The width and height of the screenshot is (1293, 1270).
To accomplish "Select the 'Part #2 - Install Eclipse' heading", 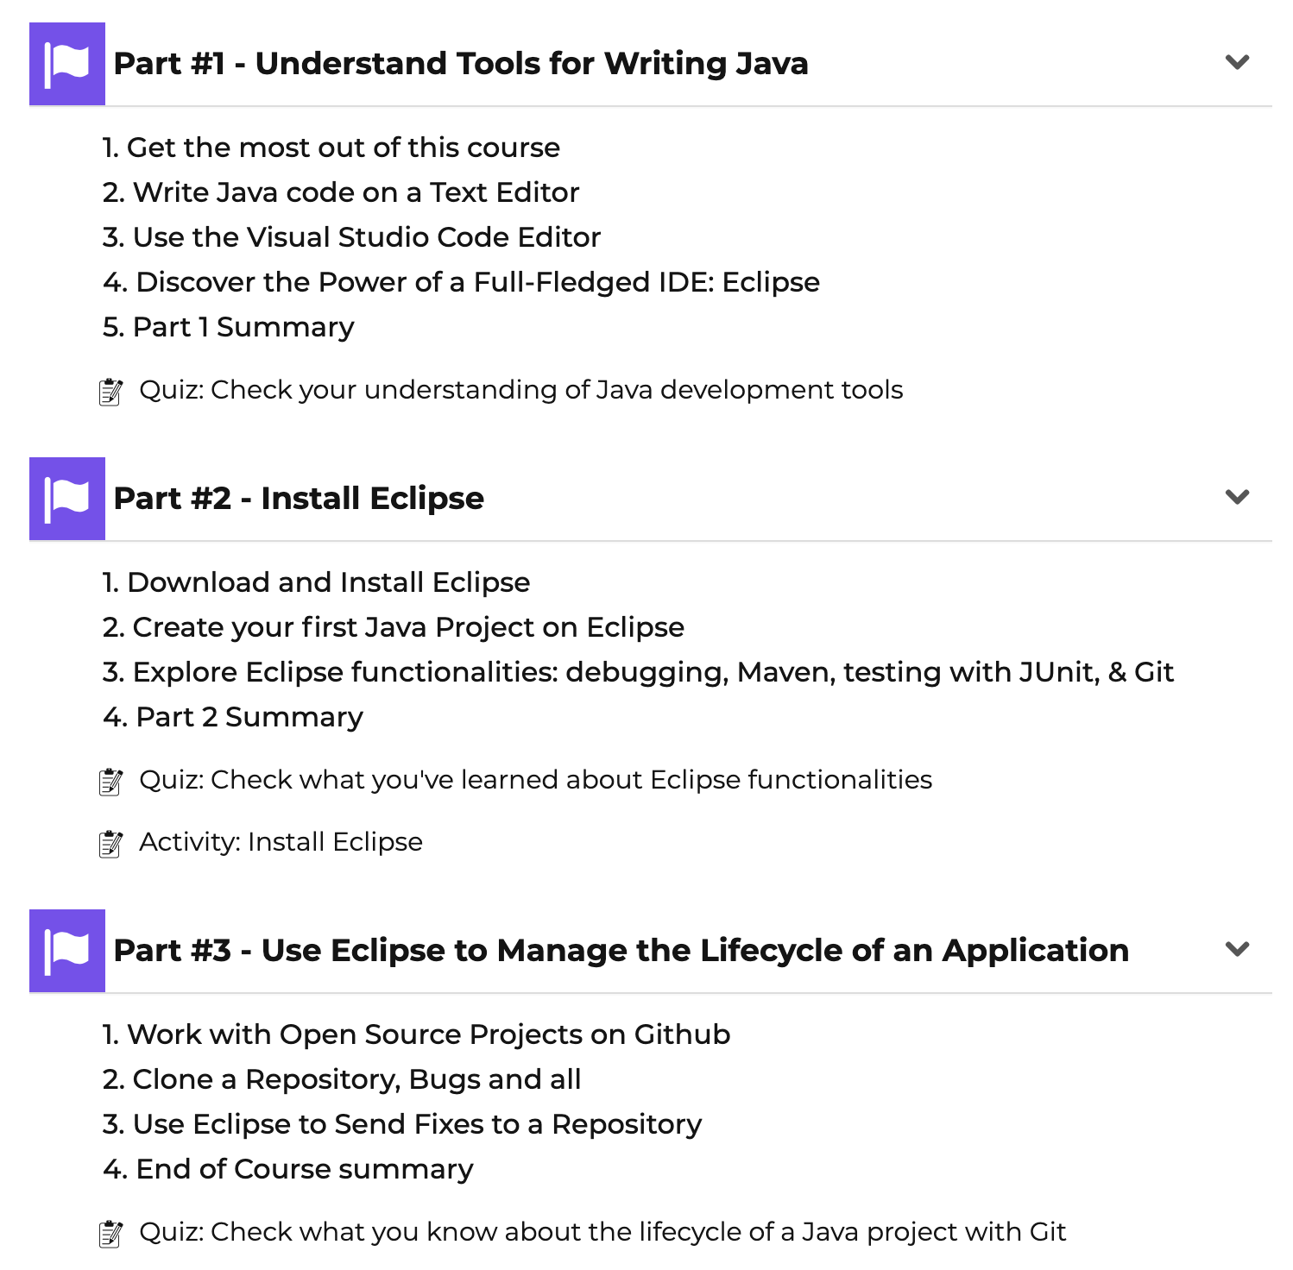I will (x=299, y=498).
